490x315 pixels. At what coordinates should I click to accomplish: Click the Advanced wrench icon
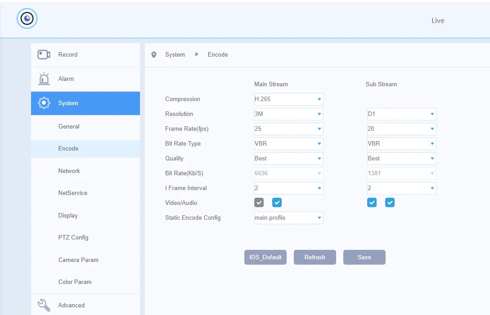click(x=44, y=305)
